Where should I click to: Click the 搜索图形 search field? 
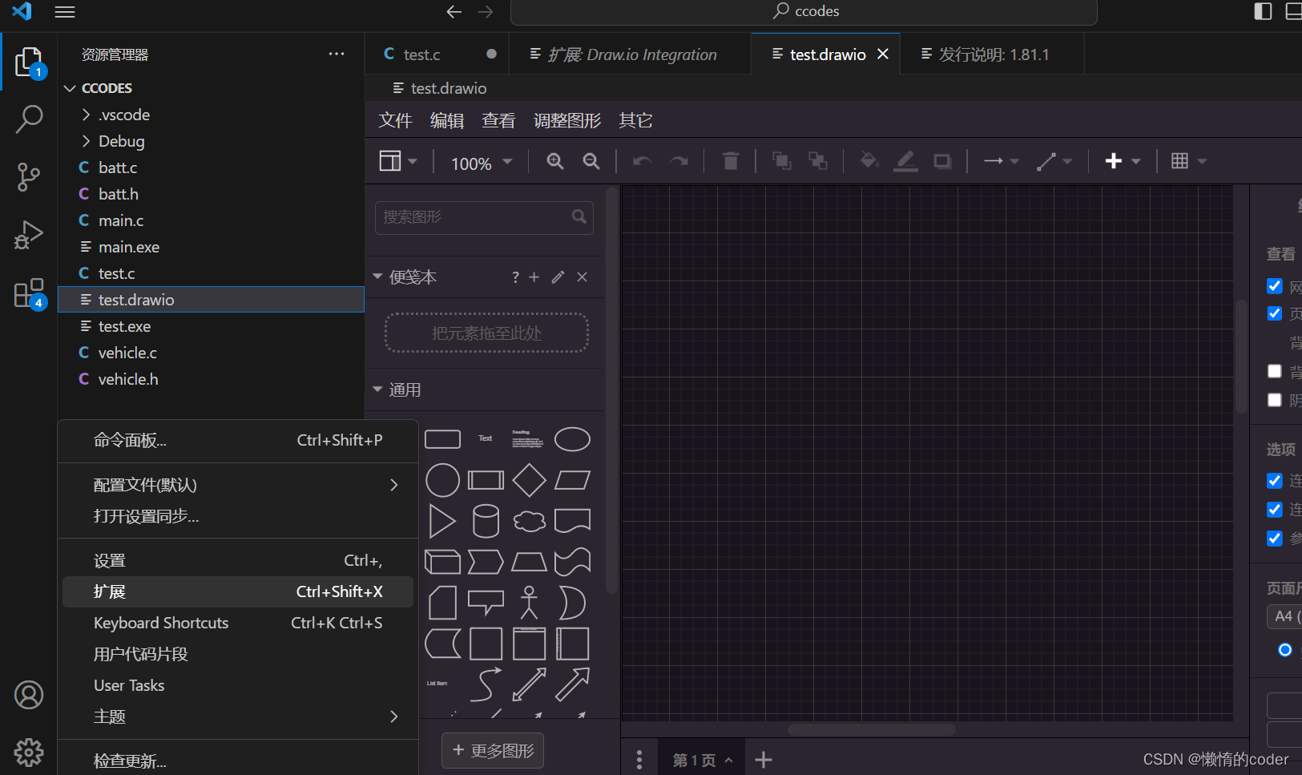[484, 217]
